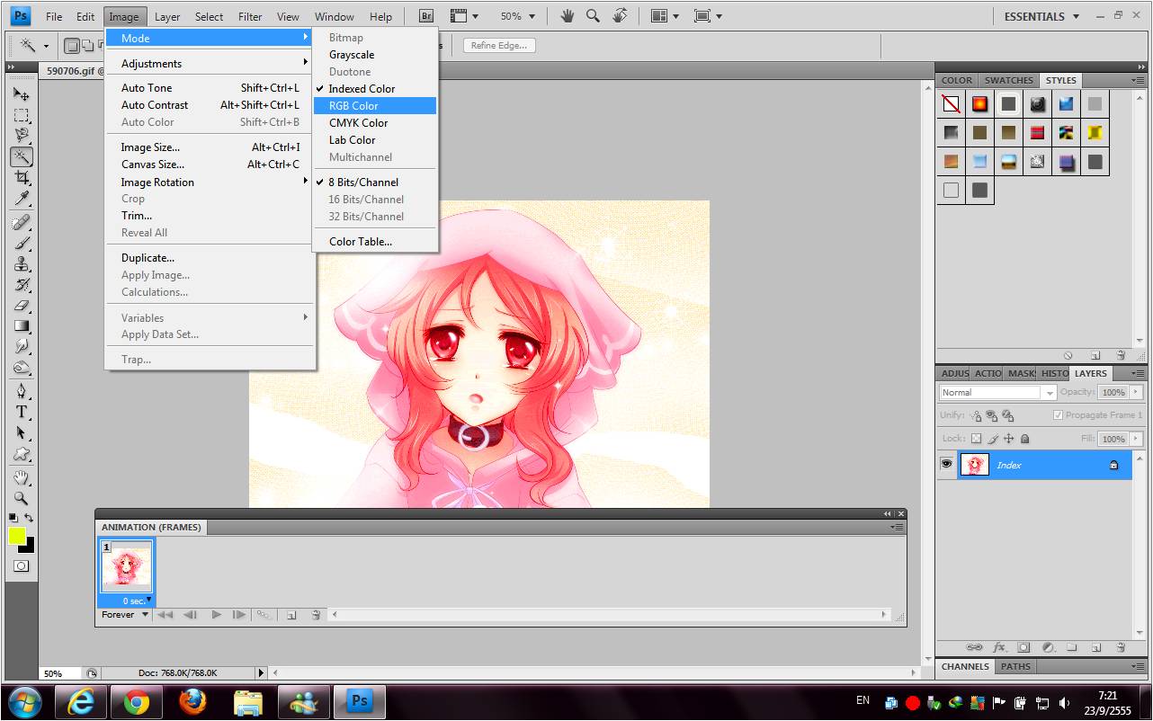Select the Type tool
1153x721 pixels.
(x=22, y=412)
